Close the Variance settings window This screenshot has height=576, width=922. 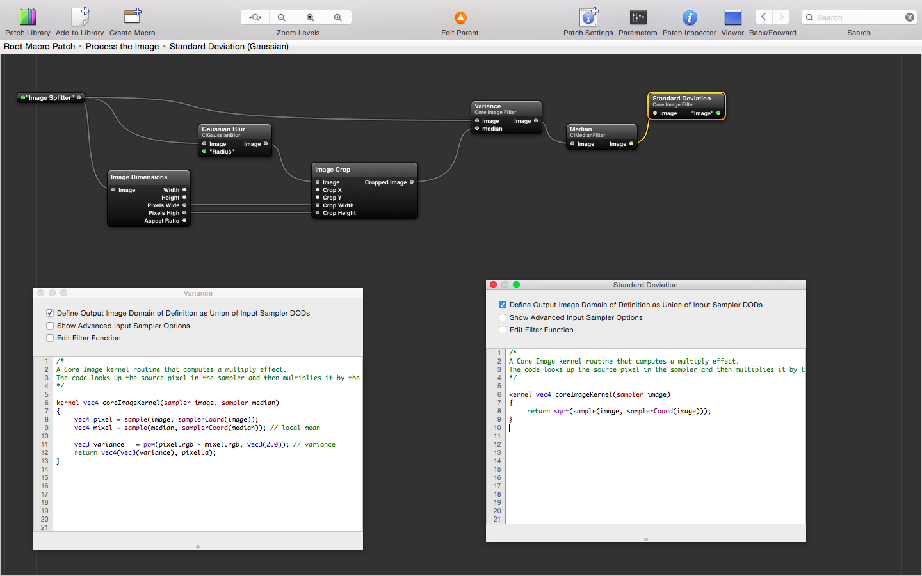pyautogui.click(x=40, y=293)
